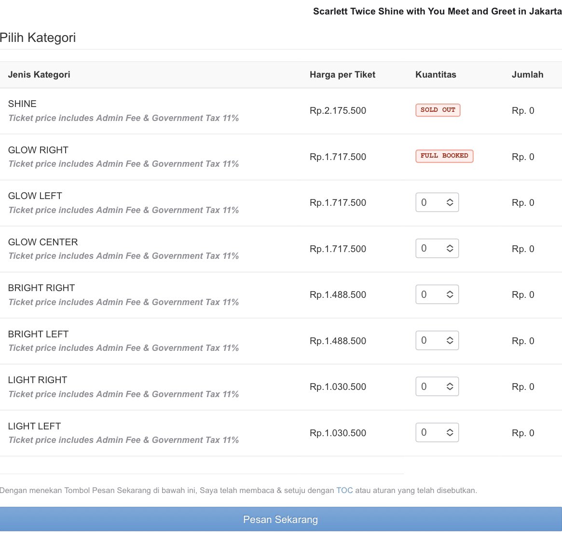Select the LIGHT RIGHT category name

click(x=38, y=380)
